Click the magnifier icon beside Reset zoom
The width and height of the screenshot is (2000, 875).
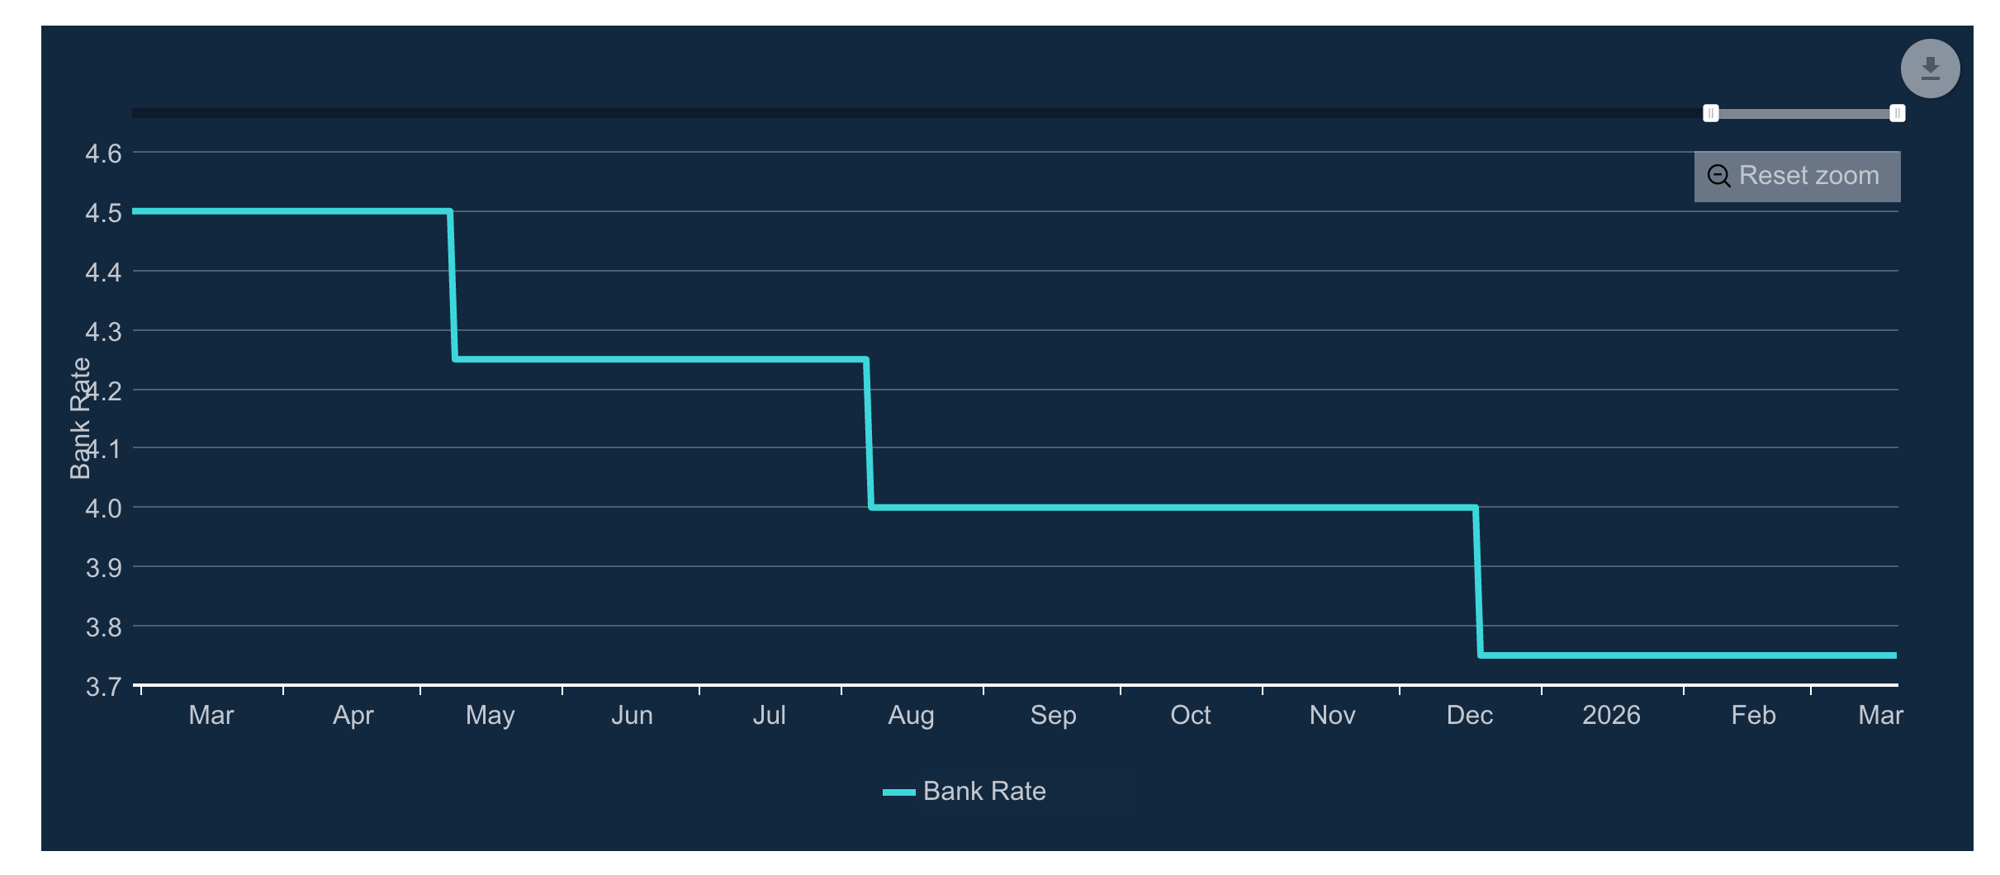pyautogui.click(x=1718, y=176)
